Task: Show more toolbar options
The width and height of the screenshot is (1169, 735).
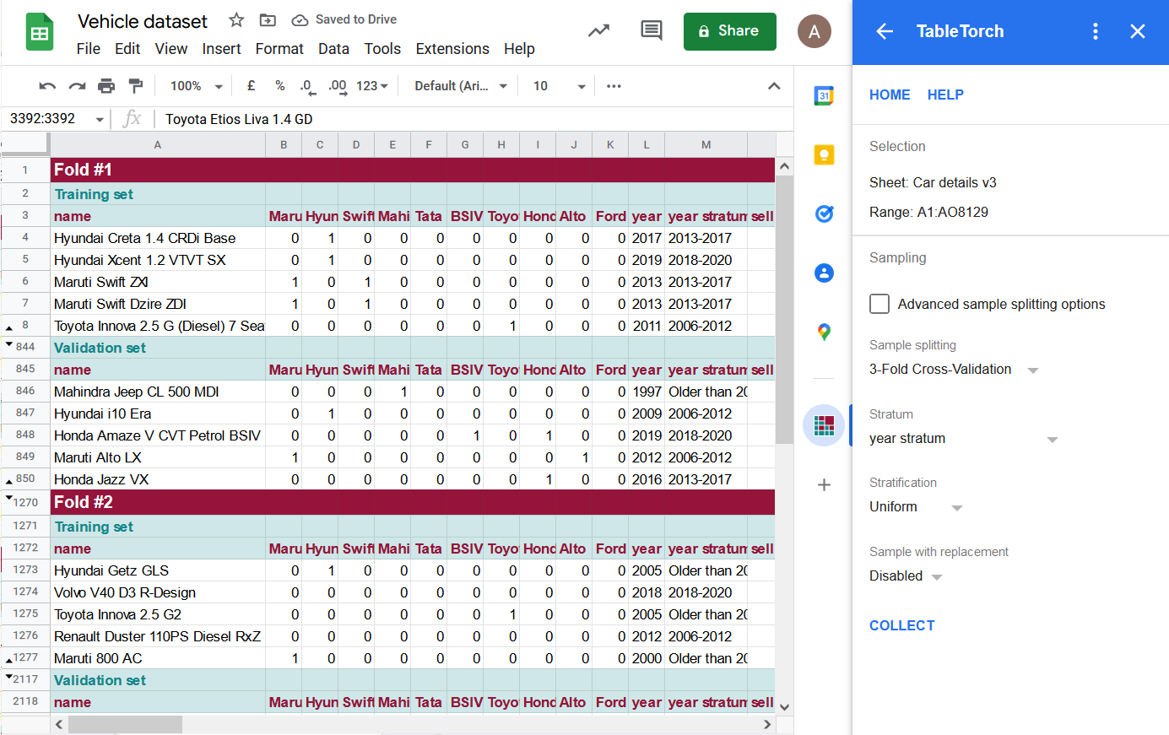Action: point(614,86)
